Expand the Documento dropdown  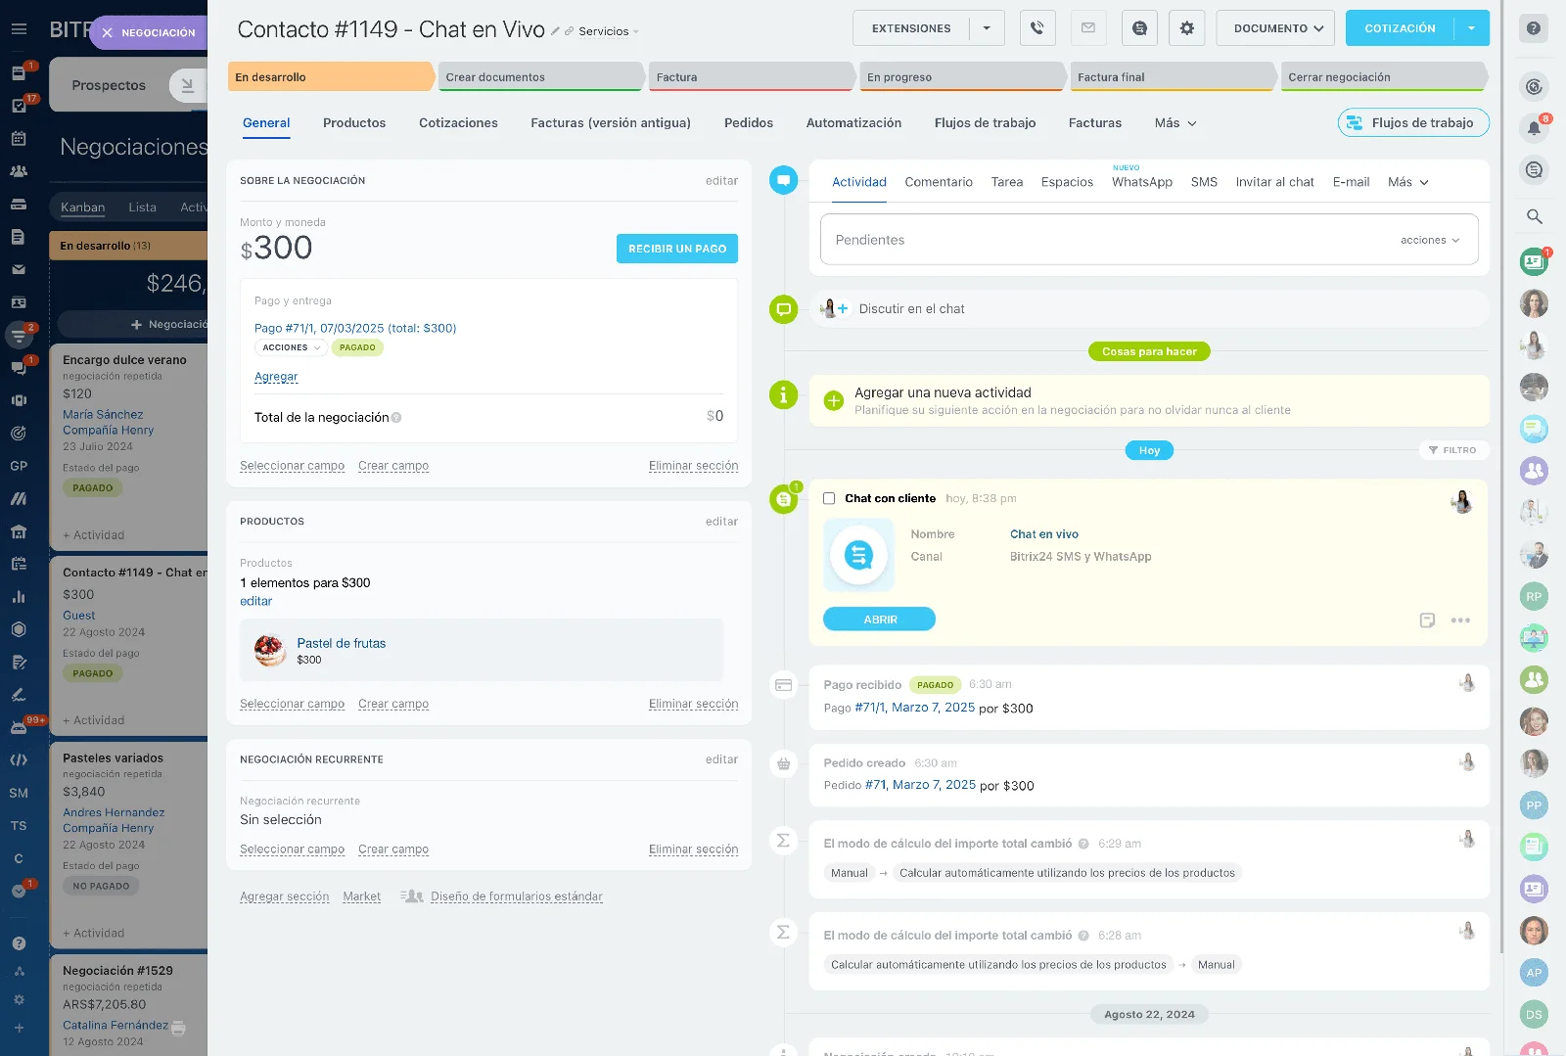[1276, 28]
